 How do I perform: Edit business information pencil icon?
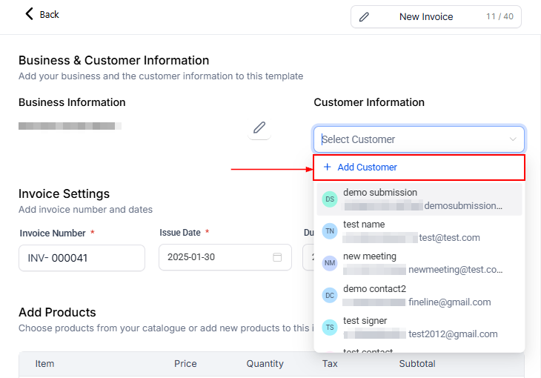[259, 127]
